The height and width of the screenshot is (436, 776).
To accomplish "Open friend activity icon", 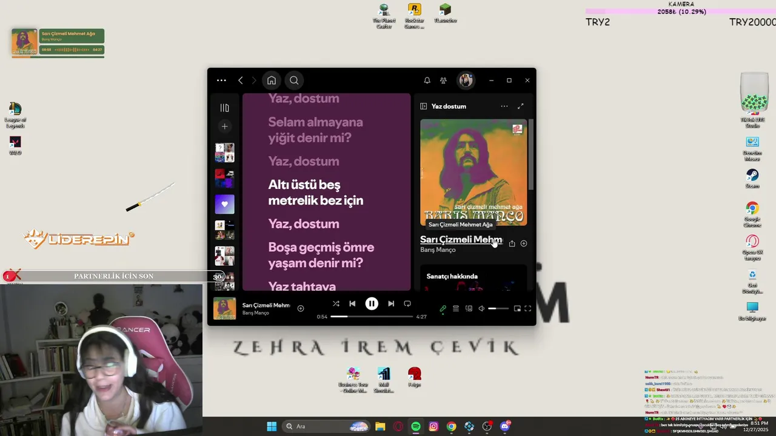I will coord(443,81).
